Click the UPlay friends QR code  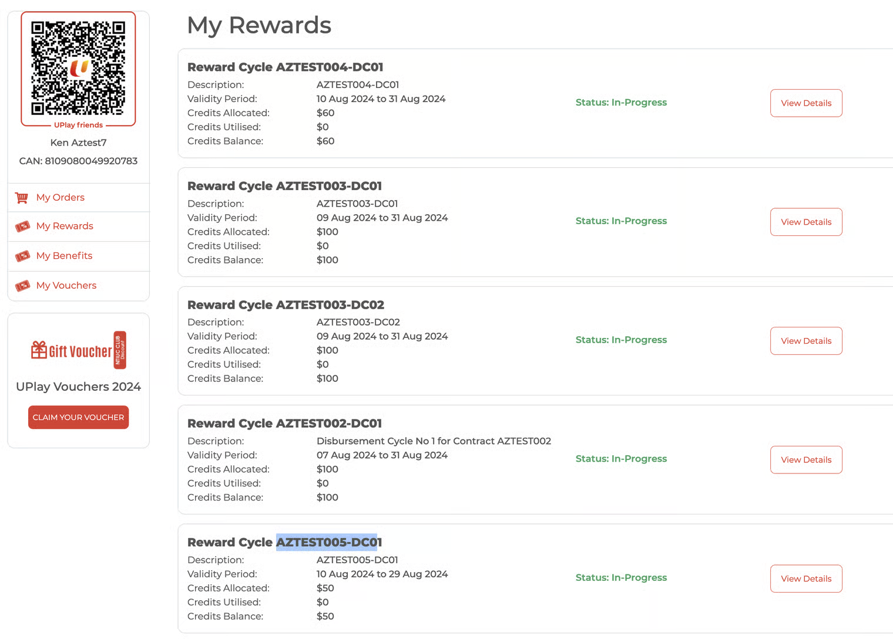click(78, 68)
